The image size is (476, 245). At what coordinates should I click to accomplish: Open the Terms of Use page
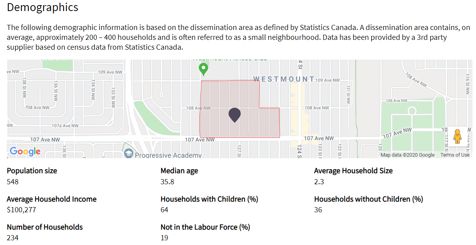click(x=455, y=155)
